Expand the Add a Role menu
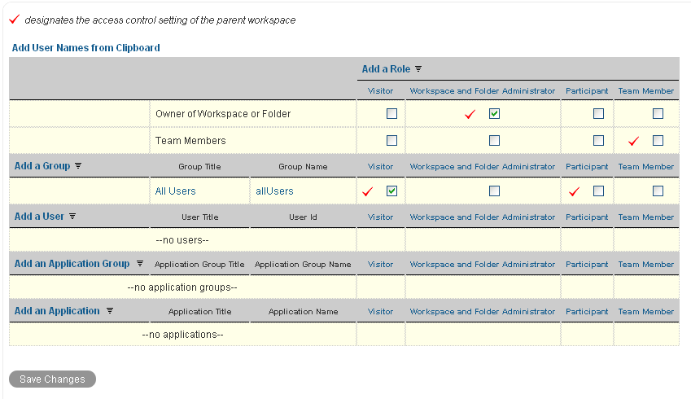The height and width of the screenshot is (399, 691). click(x=386, y=69)
